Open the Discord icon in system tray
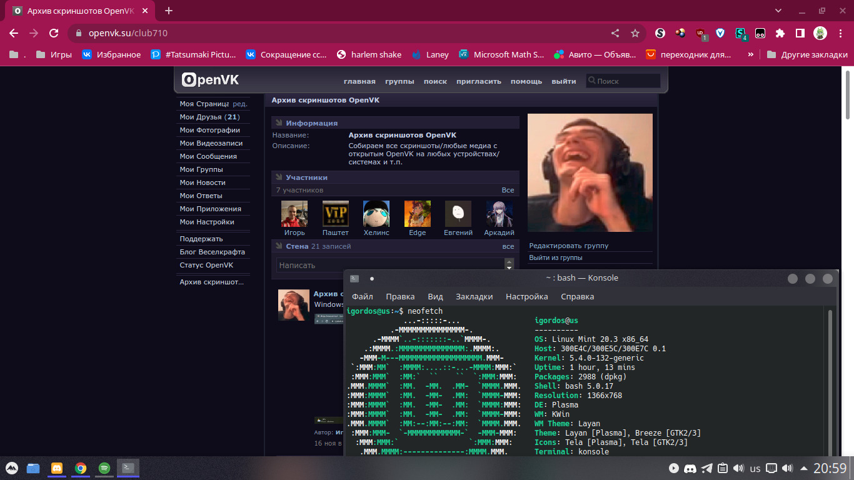The width and height of the screenshot is (854, 480). click(x=690, y=468)
